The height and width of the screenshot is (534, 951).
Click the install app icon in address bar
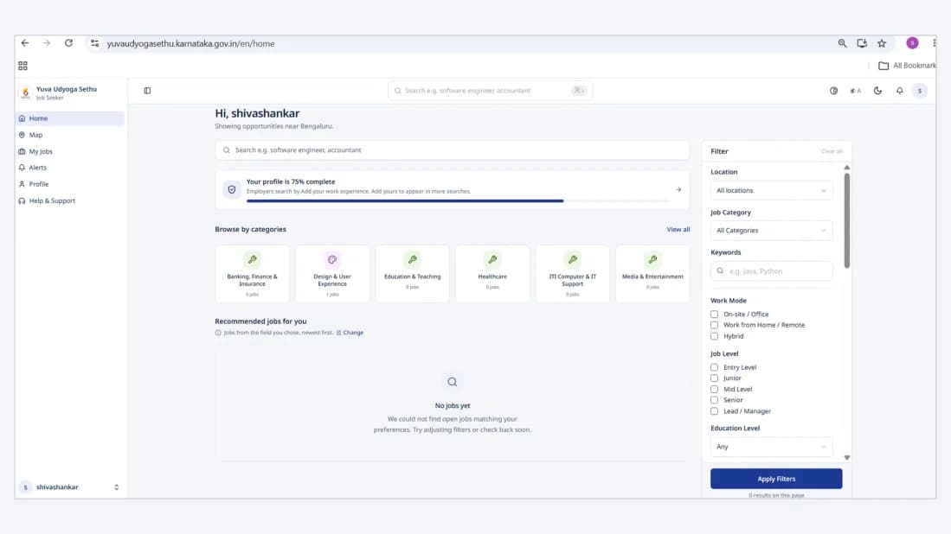(x=862, y=43)
